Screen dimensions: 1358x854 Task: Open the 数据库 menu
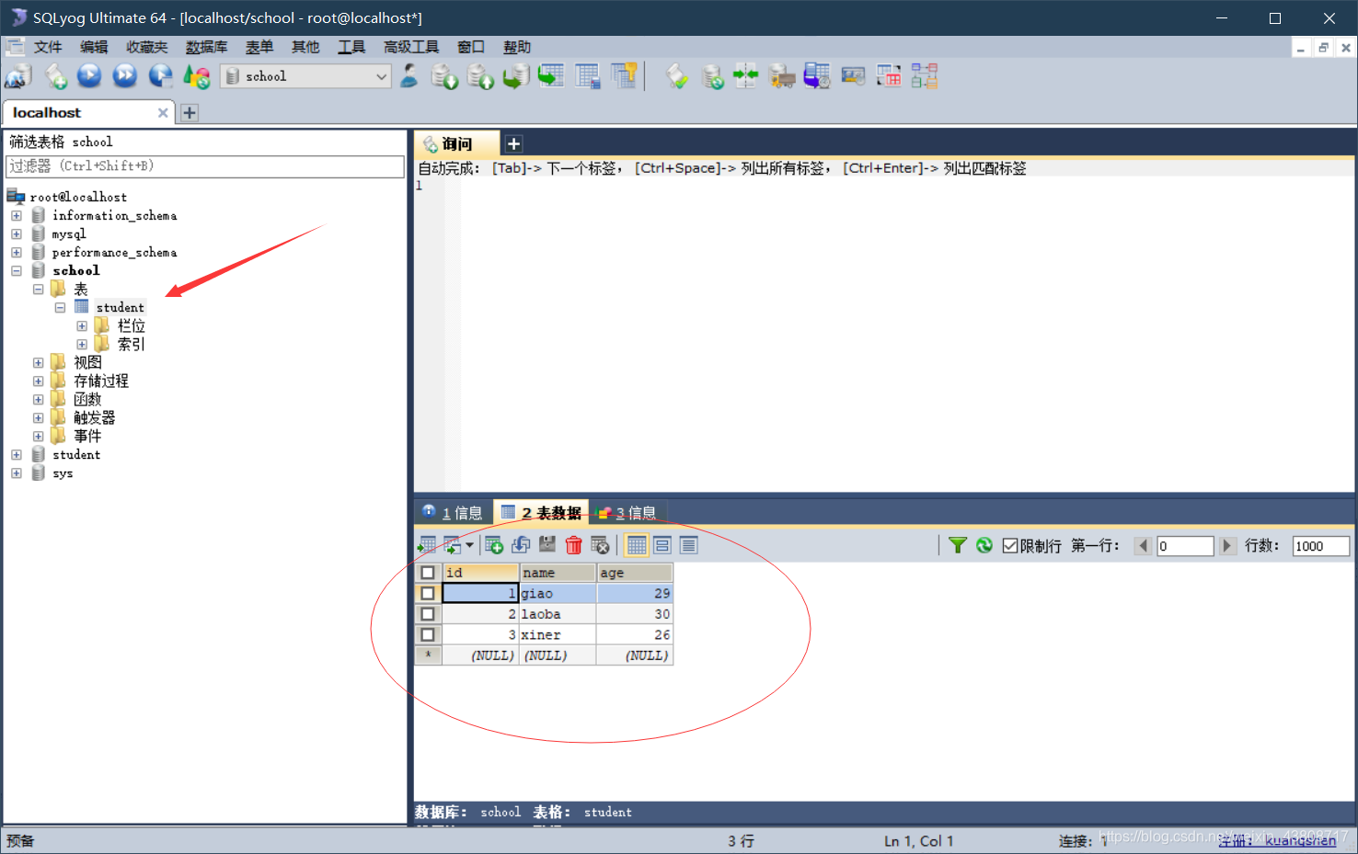tap(206, 47)
